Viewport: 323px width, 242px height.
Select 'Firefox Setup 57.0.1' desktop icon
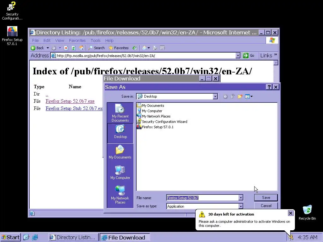click(12, 36)
